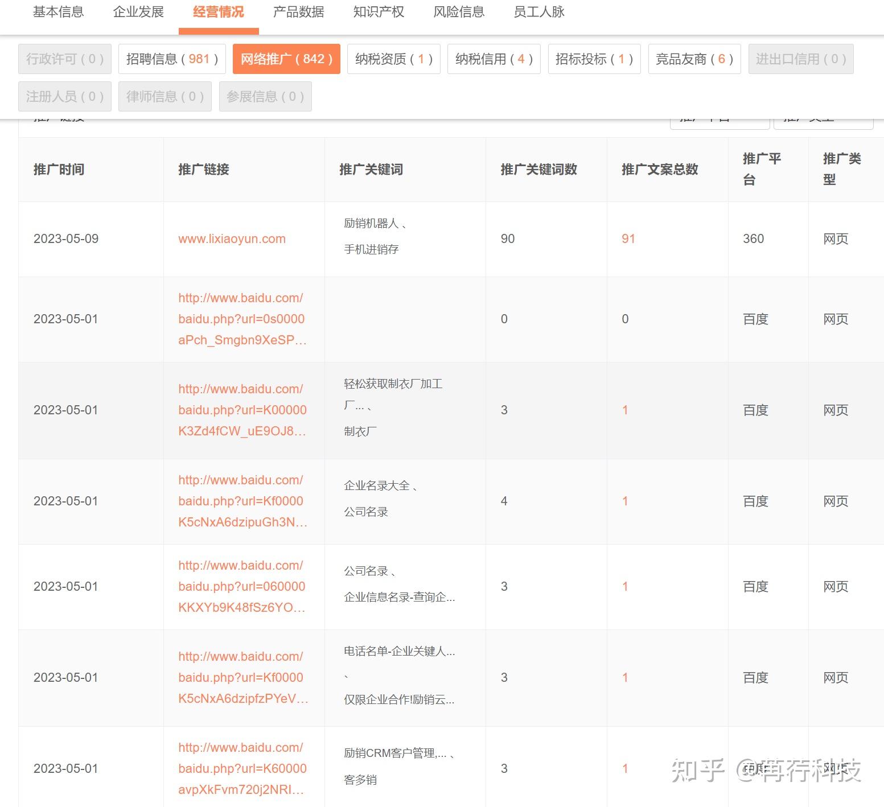
Task: Open baidu link with url=K00000
Action: coord(242,410)
